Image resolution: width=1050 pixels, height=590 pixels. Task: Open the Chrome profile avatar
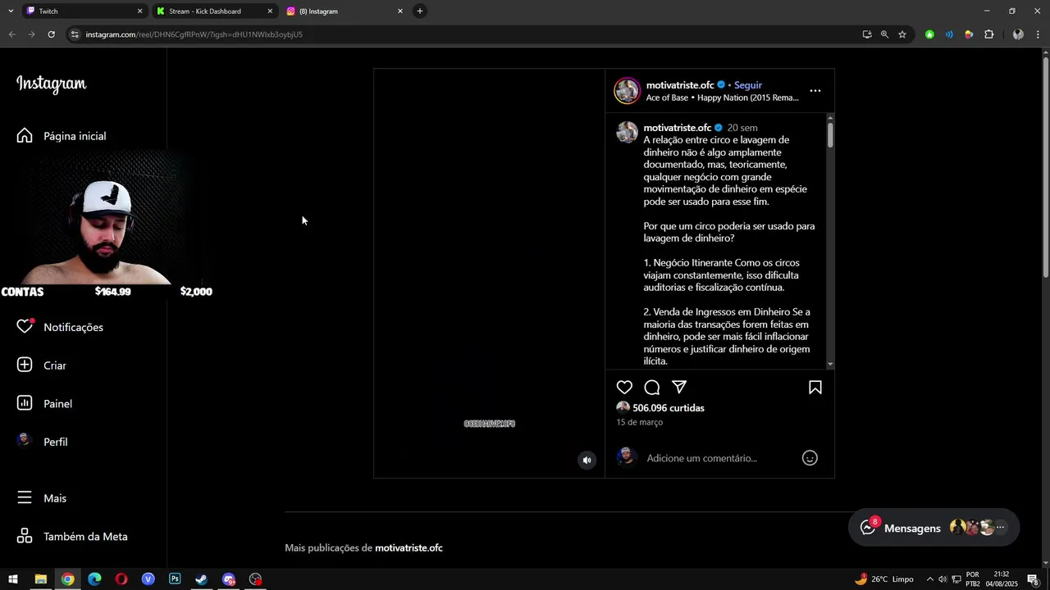click(1018, 34)
